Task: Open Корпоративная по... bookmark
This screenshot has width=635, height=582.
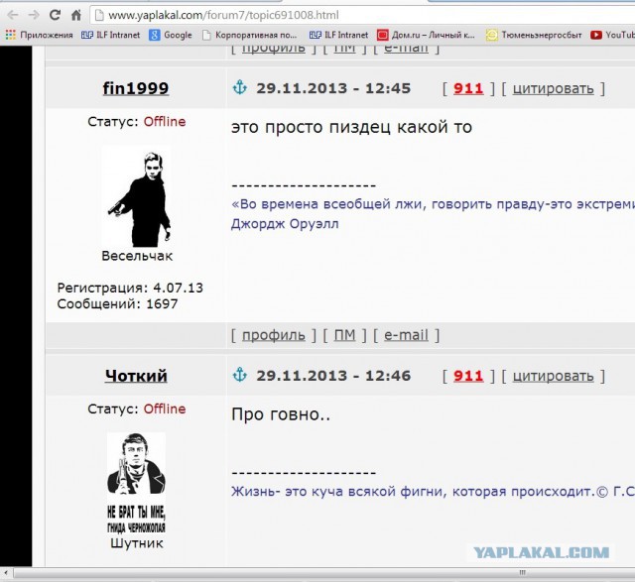Action: pyautogui.click(x=249, y=35)
